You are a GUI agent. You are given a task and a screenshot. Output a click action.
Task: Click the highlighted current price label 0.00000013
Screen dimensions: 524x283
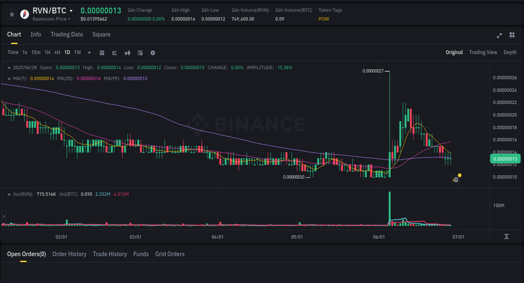click(505, 158)
